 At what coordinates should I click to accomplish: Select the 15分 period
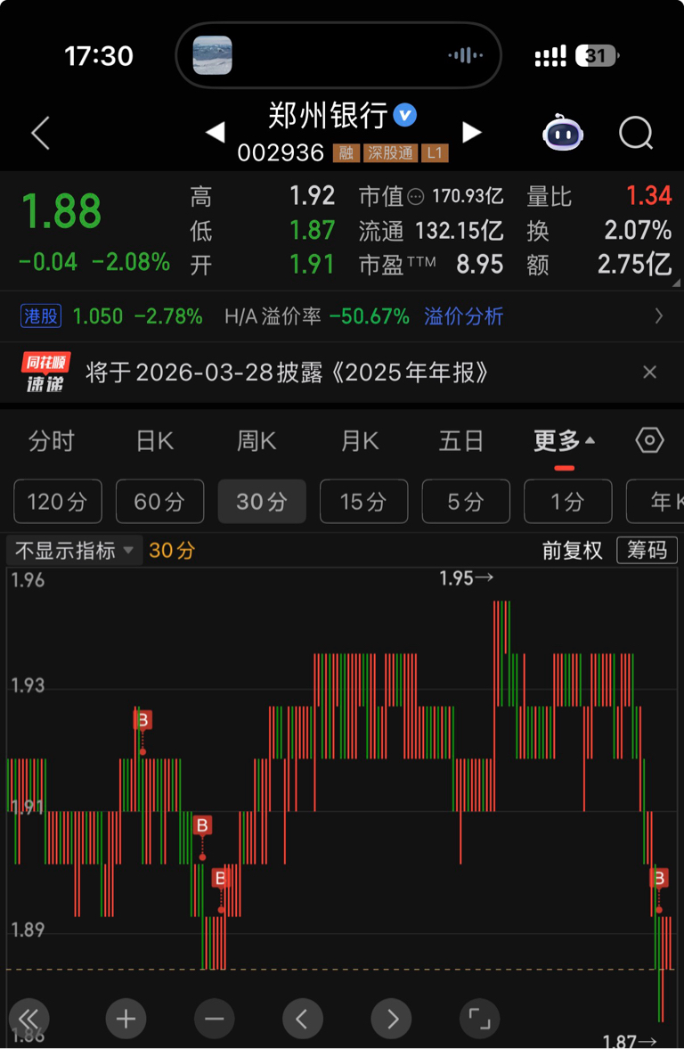(x=363, y=501)
